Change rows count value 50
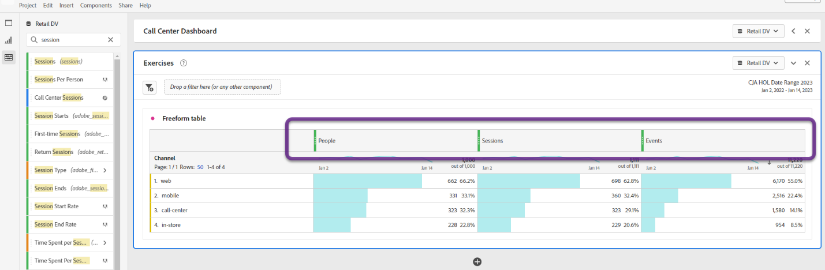Image resolution: width=825 pixels, height=270 pixels. [200, 167]
